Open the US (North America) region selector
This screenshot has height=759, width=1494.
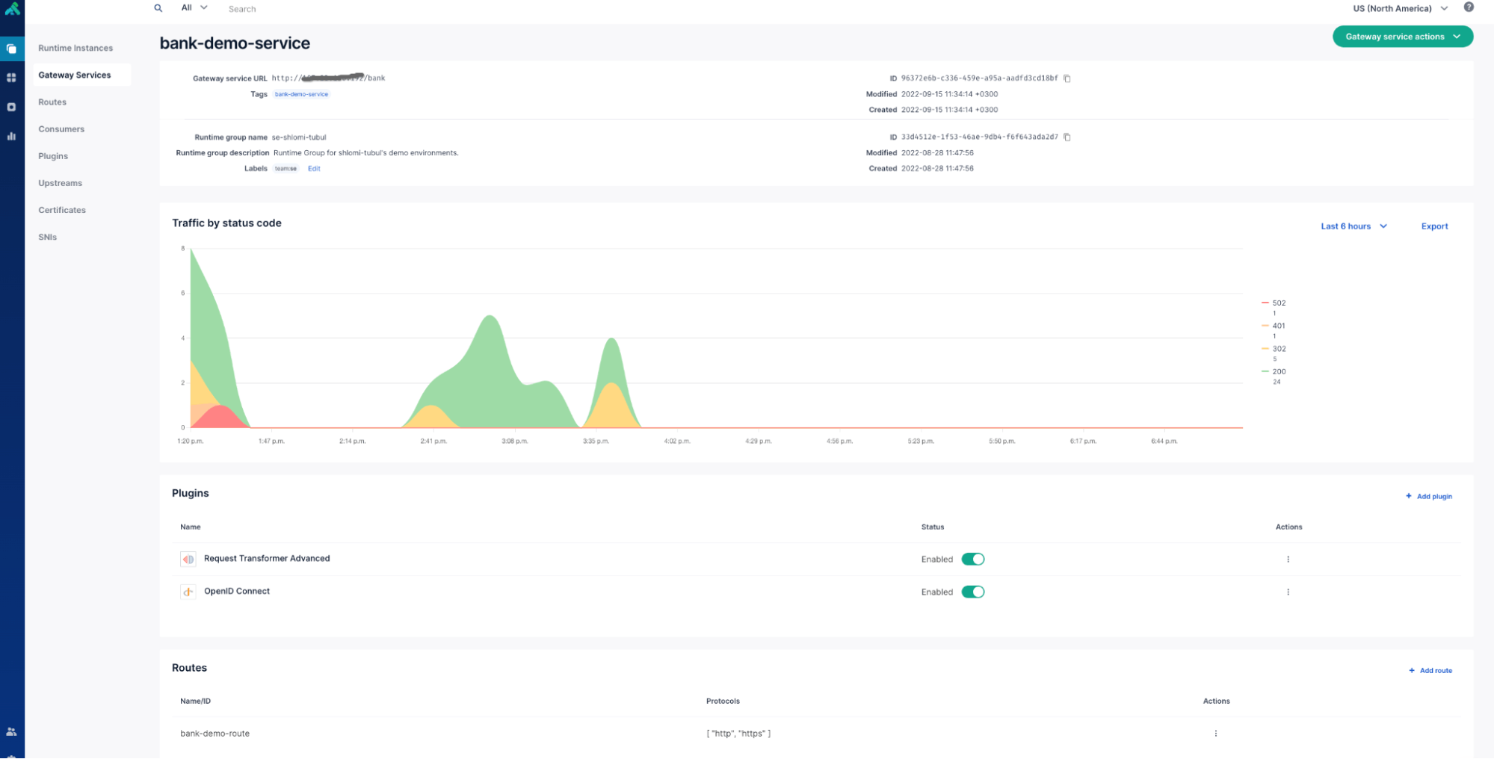pos(1399,8)
